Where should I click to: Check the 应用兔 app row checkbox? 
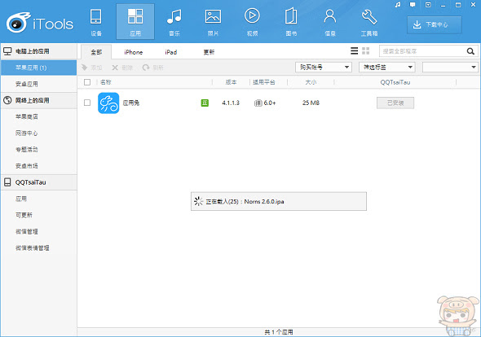pyautogui.click(x=87, y=103)
